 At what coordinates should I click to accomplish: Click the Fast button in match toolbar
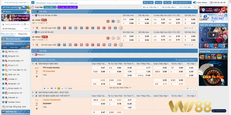point(70,89)
